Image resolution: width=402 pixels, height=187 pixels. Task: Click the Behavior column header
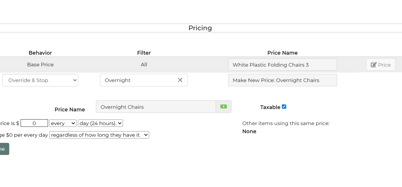[x=40, y=53]
